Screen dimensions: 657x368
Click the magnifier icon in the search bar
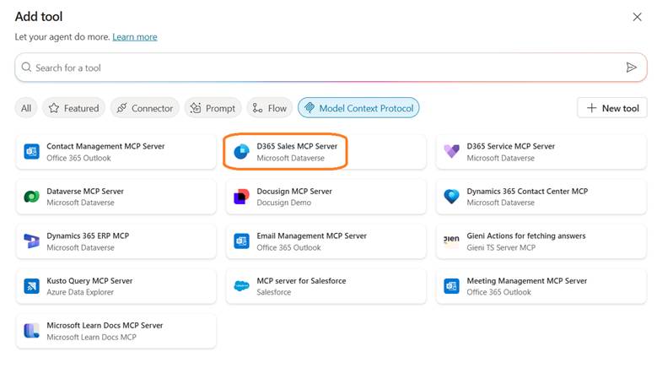(x=26, y=67)
